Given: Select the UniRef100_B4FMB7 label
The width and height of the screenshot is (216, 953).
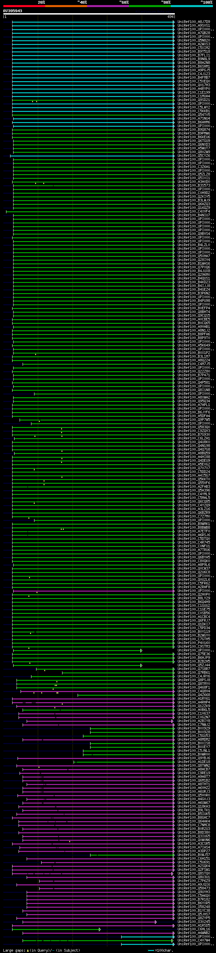Looking at the screenshot, I should click(x=194, y=77).
